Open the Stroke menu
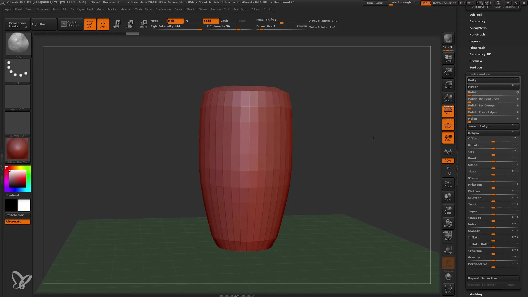This screenshot has height=297, width=528. coord(202,9)
